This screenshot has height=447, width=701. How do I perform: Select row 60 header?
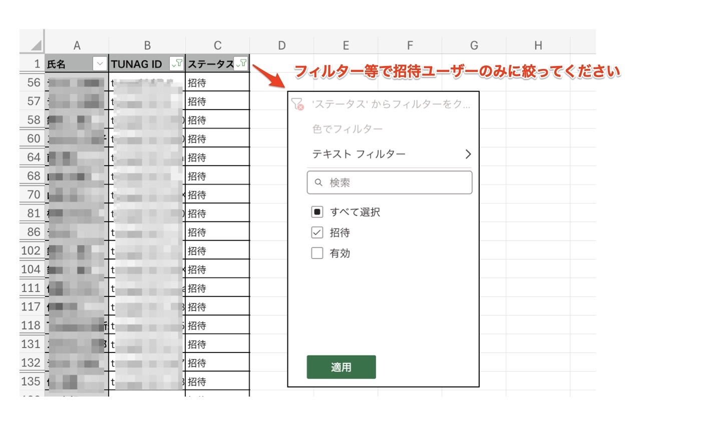point(32,138)
